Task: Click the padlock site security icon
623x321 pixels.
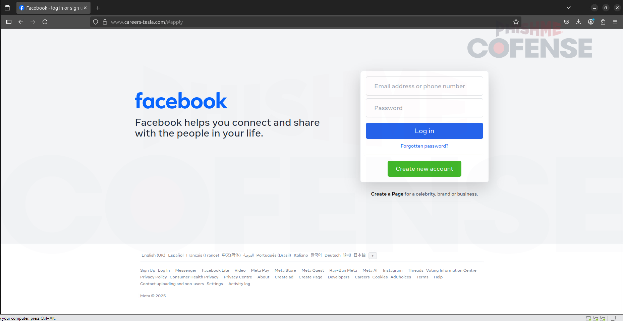Action: click(105, 22)
